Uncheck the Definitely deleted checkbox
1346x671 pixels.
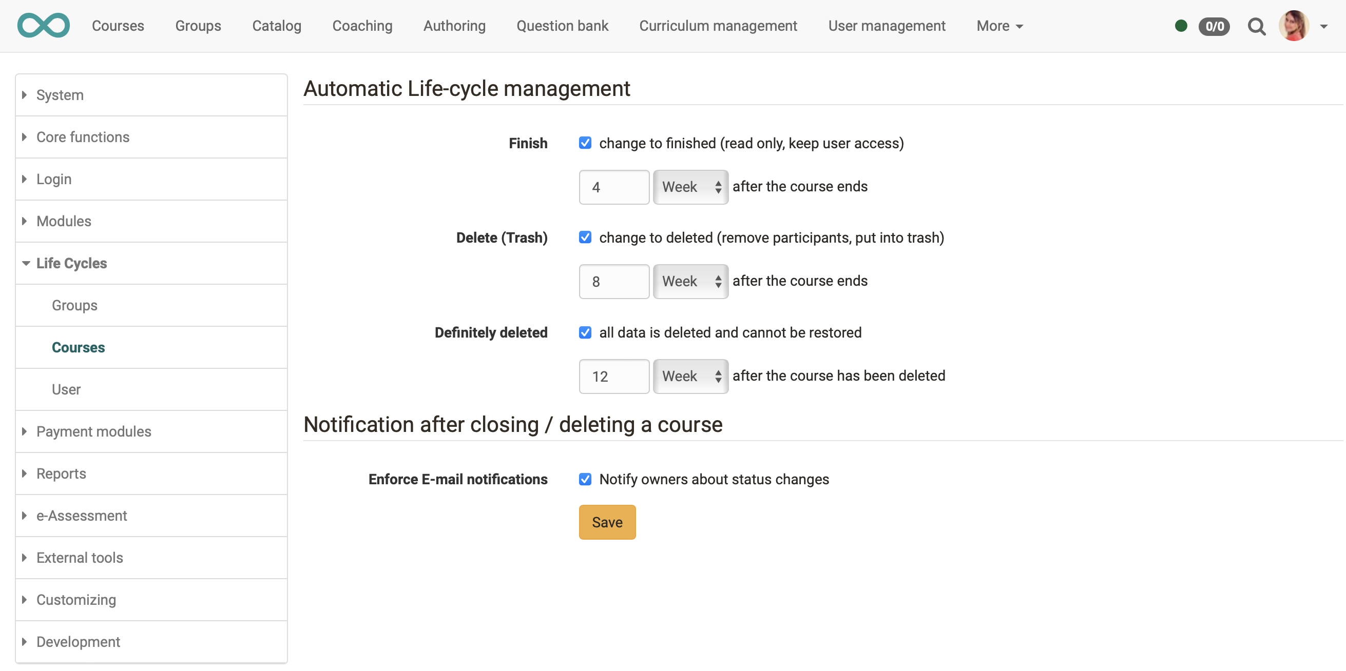pyautogui.click(x=585, y=332)
